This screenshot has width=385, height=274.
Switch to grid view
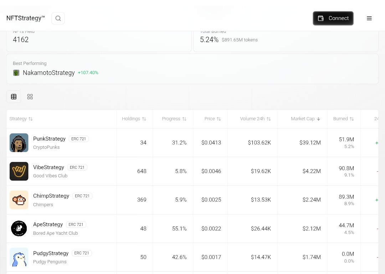pos(30,97)
